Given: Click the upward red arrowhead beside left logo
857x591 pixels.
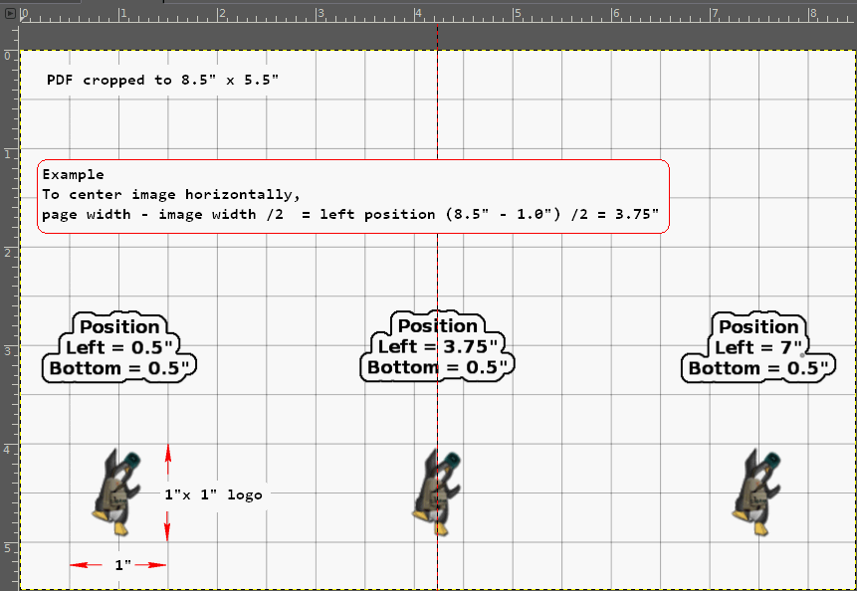Looking at the screenshot, I should (168, 451).
